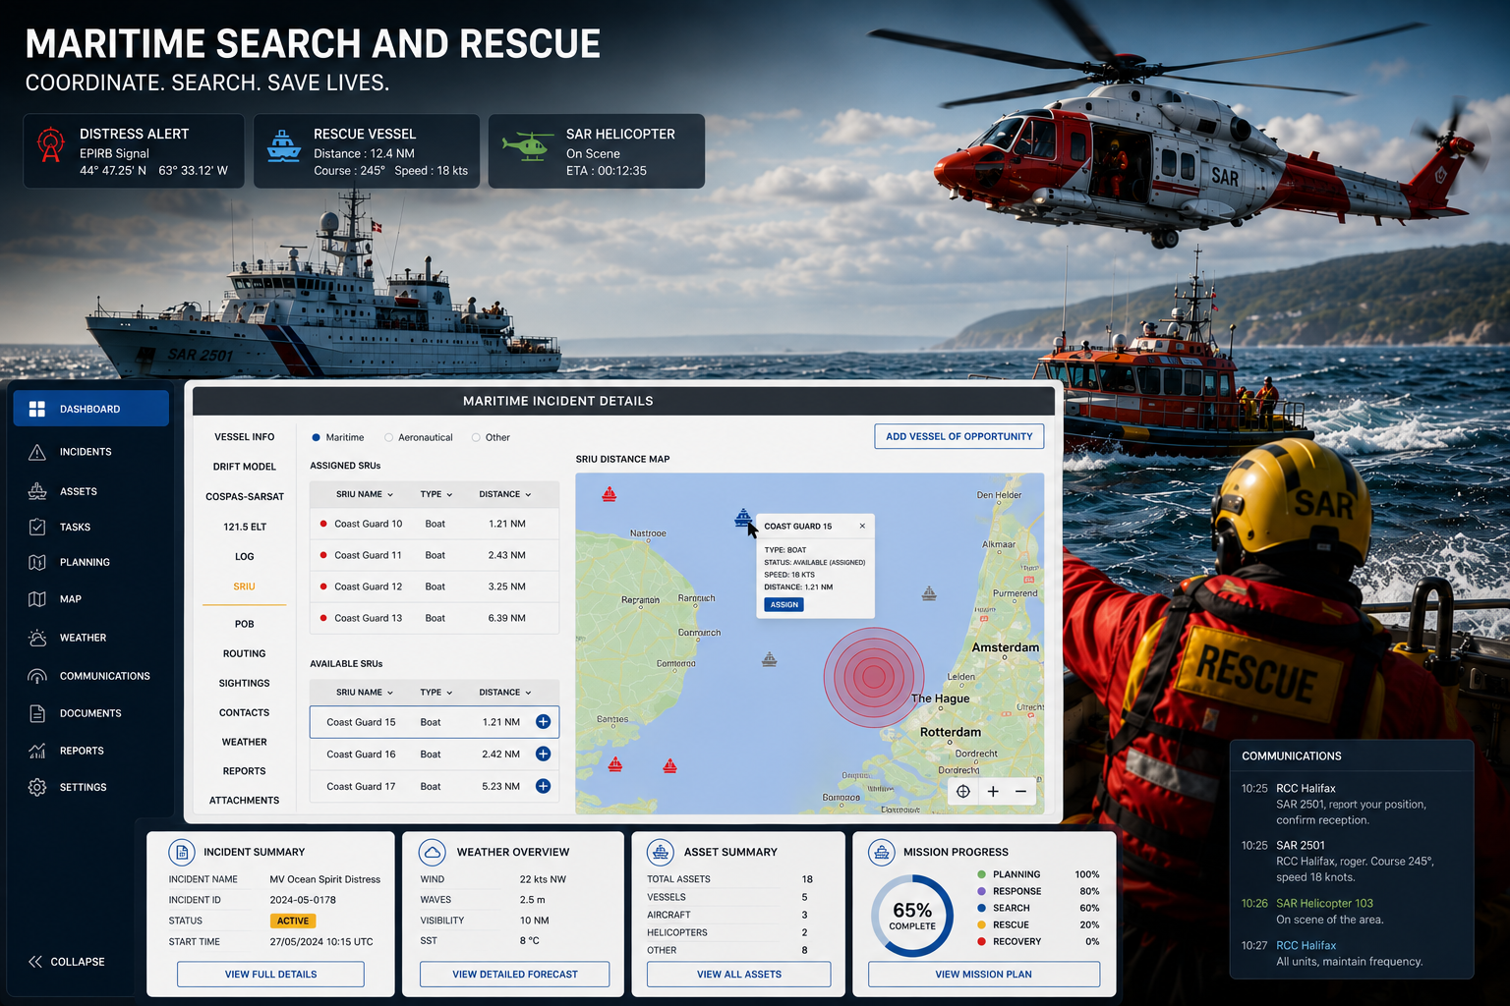Click the Mission Progress ship icon

(x=882, y=852)
